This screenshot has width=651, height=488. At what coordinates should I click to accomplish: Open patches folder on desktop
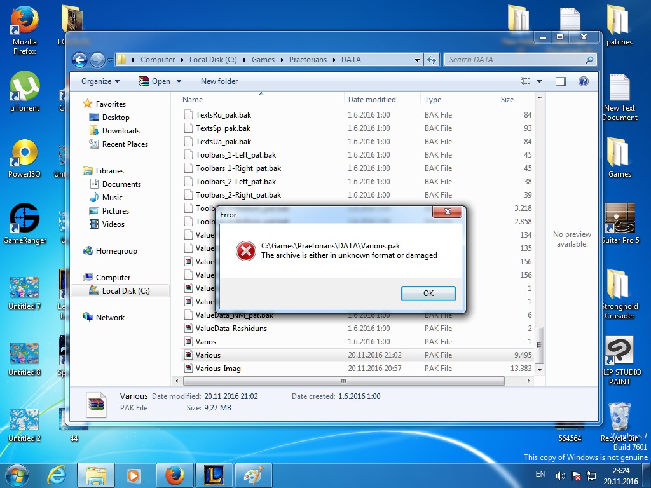619,25
